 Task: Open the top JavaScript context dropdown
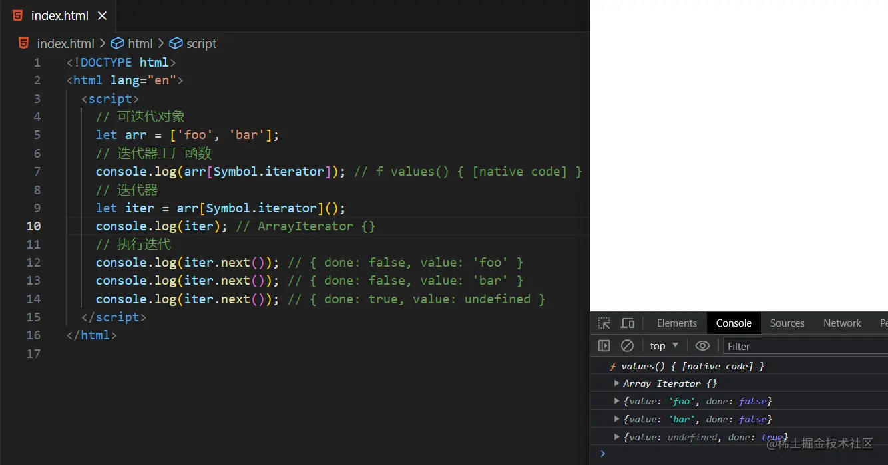[664, 346]
